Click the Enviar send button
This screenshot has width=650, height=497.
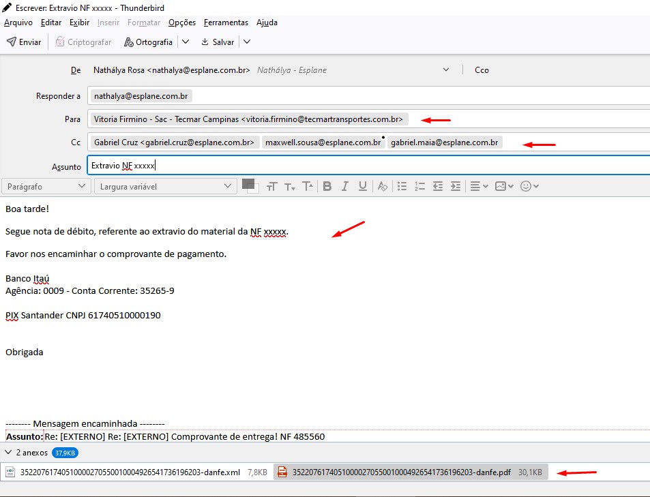(x=24, y=42)
